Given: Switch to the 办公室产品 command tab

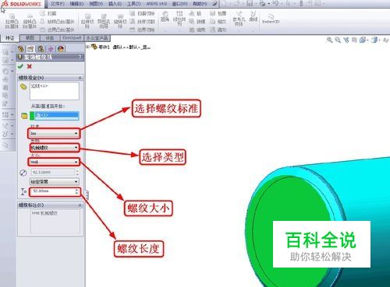Looking at the screenshot, I should click(x=97, y=38).
